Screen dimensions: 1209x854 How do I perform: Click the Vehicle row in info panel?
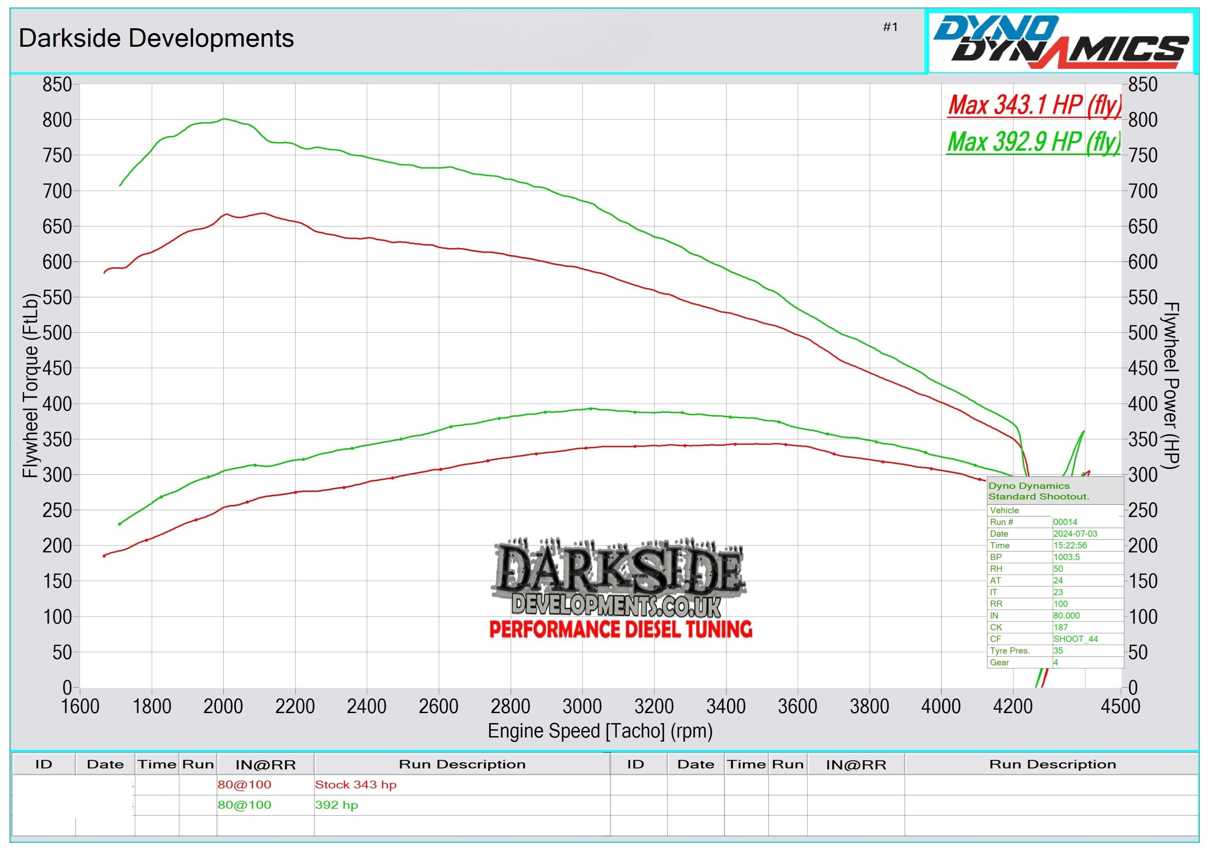[1055, 511]
